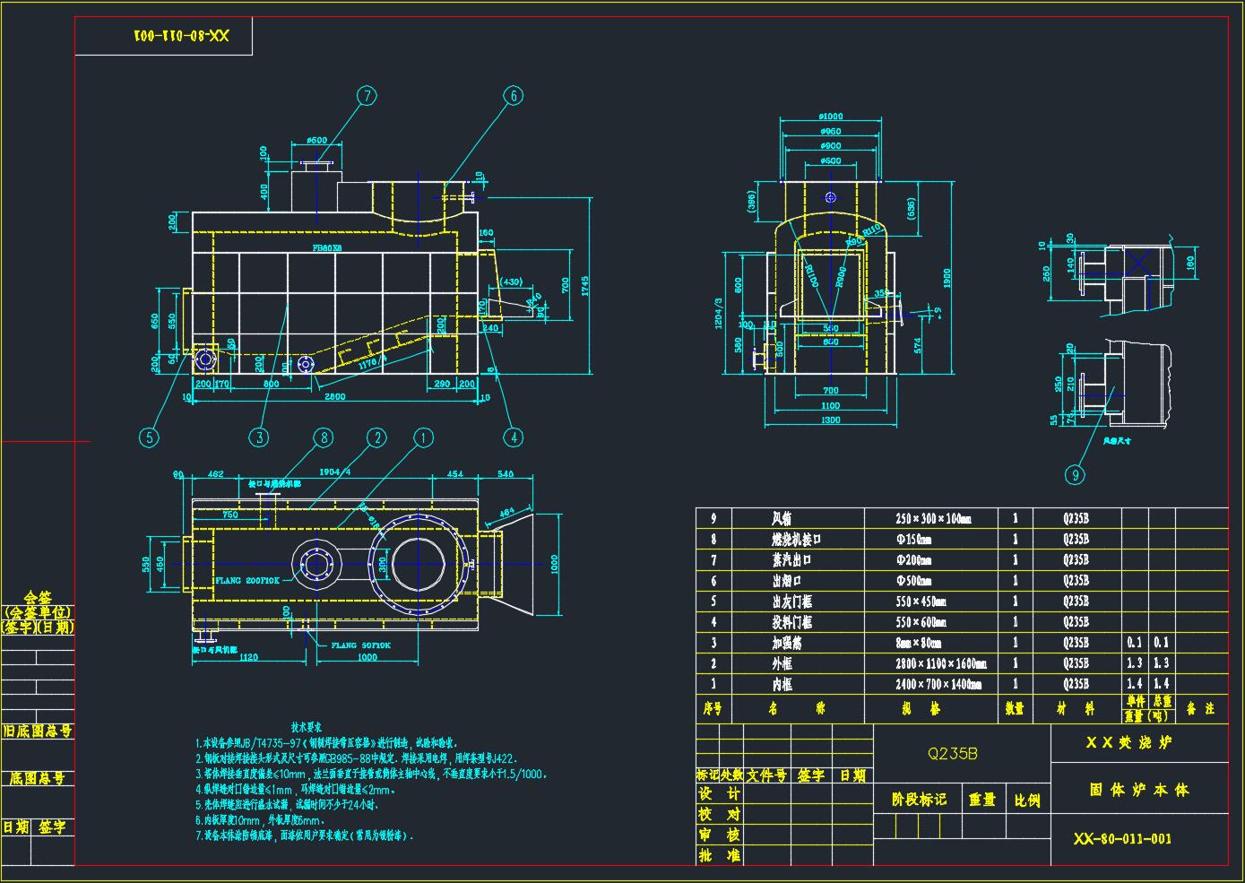
Task: Select the 2800 overall length dimension
Action: point(335,396)
